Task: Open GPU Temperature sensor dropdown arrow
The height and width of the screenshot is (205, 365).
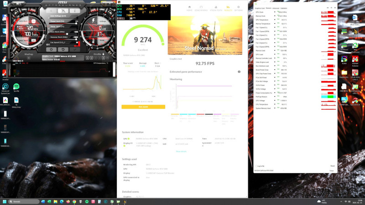Action: pos(275,20)
